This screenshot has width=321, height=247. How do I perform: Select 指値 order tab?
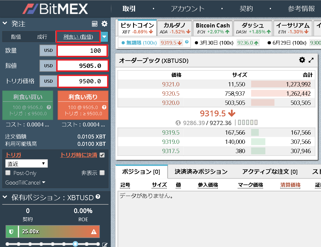pyautogui.click(x=16, y=37)
